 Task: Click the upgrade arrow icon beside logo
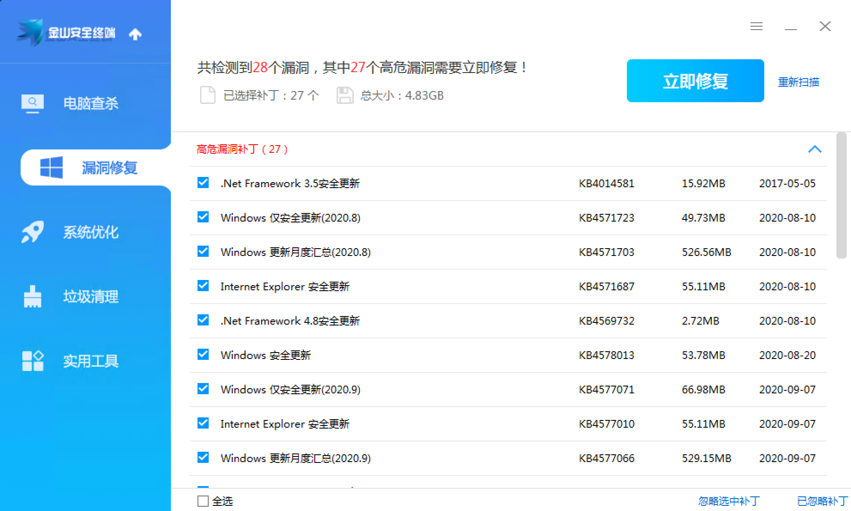[x=135, y=34]
